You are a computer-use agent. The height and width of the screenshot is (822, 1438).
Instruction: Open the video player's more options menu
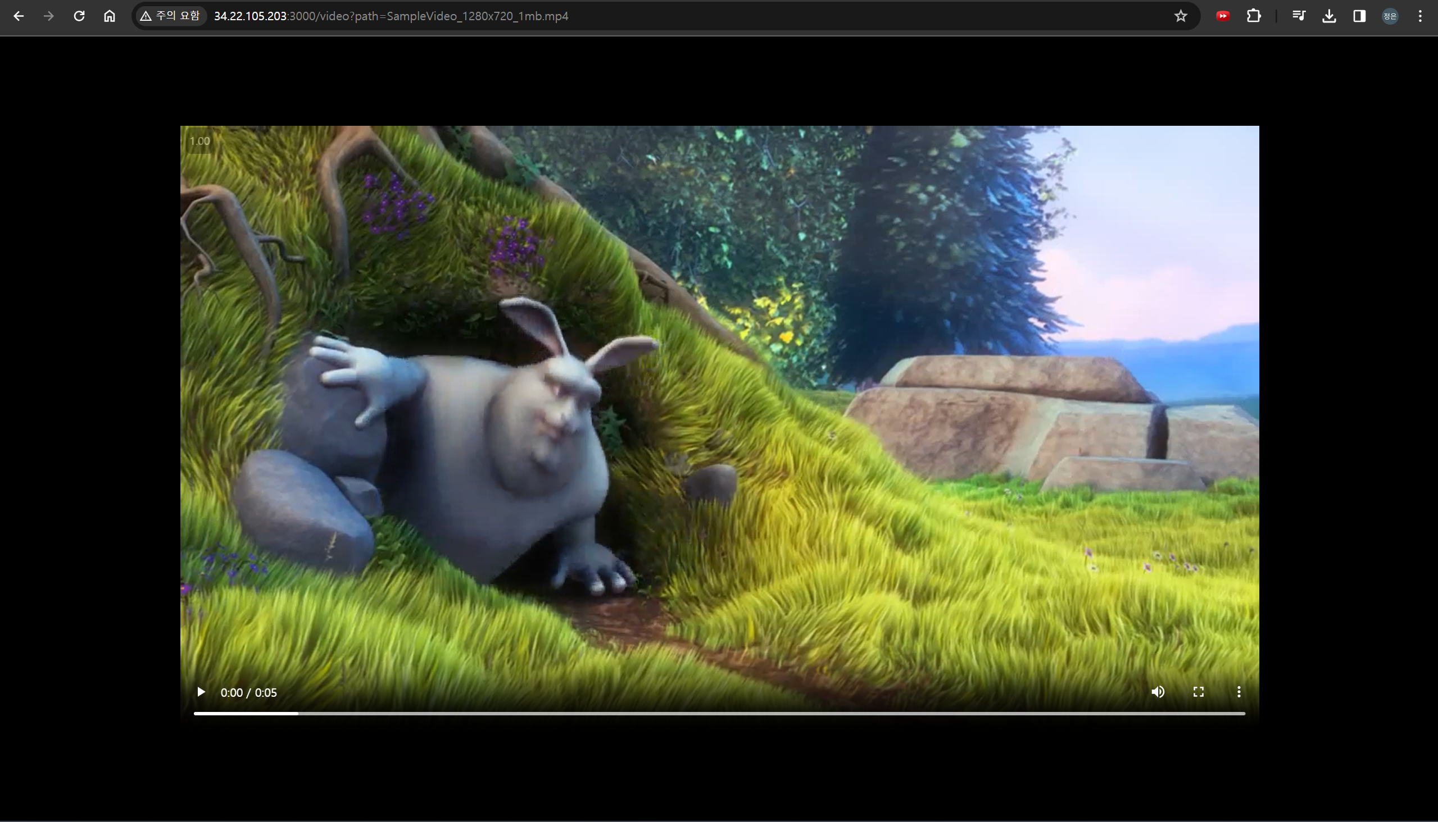click(x=1239, y=692)
